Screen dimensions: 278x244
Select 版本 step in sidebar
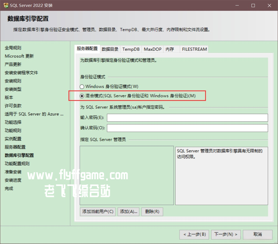click(x=9, y=98)
